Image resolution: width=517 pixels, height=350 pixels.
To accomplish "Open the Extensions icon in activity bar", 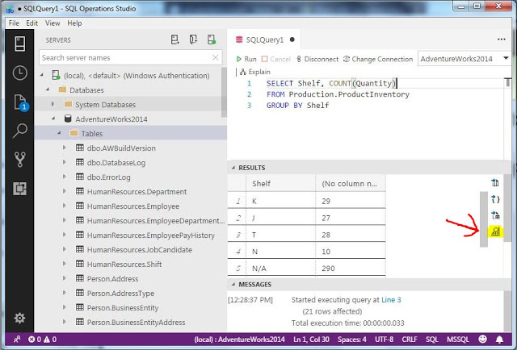I will (x=19, y=189).
